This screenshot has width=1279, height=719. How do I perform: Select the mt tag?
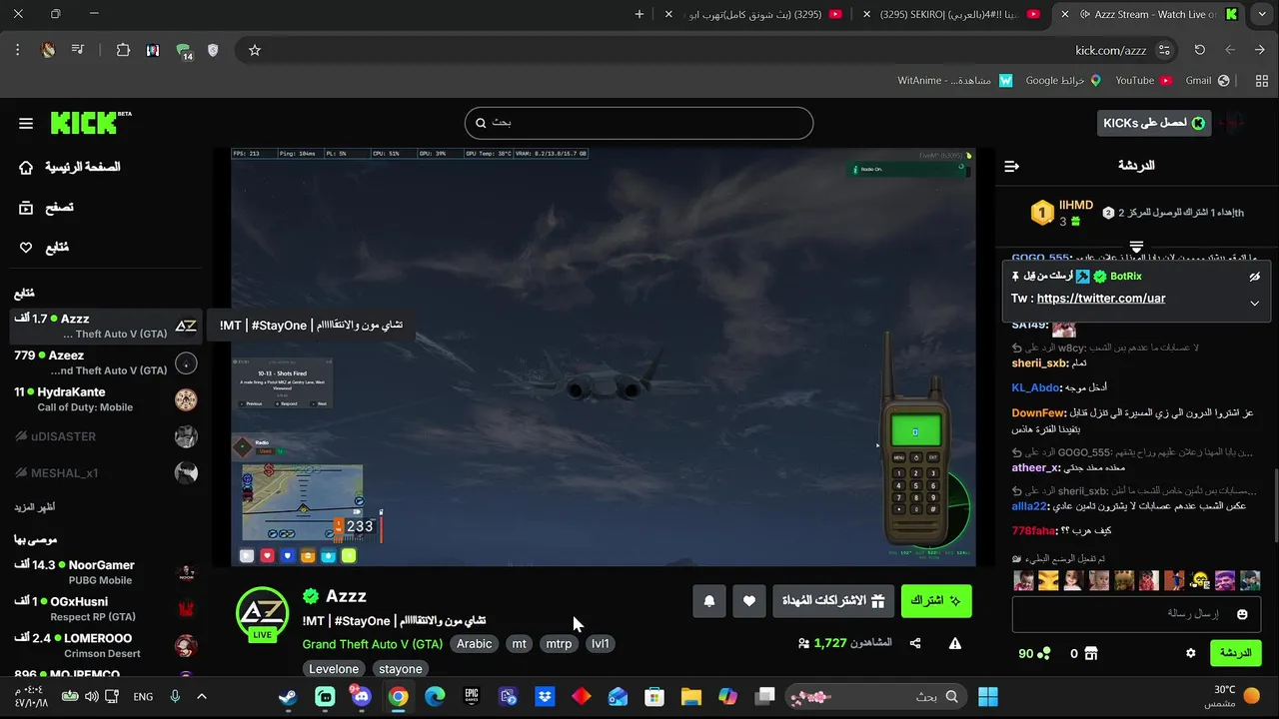pos(519,644)
